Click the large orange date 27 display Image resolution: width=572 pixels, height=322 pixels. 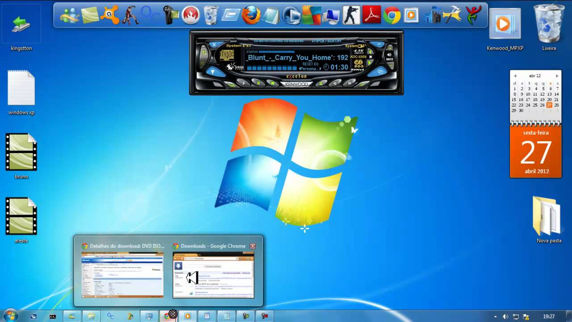[x=535, y=152]
